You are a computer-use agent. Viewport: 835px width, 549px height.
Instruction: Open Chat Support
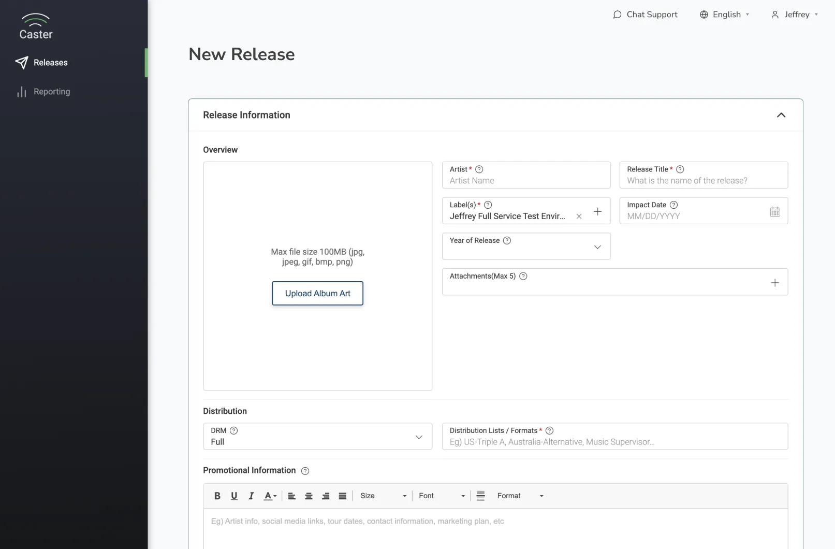coord(645,14)
